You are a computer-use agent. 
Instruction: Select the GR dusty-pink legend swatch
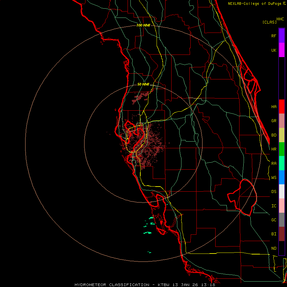point(282,121)
